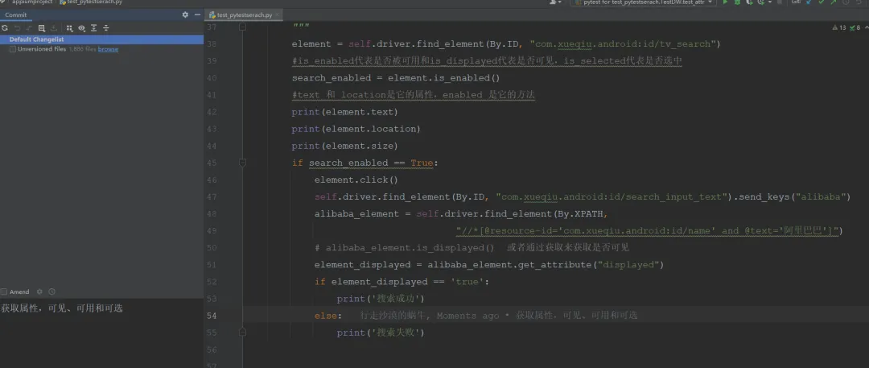The image size is (869, 368).
Task: Enable the Amend checkbox
Action: (4, 292)
